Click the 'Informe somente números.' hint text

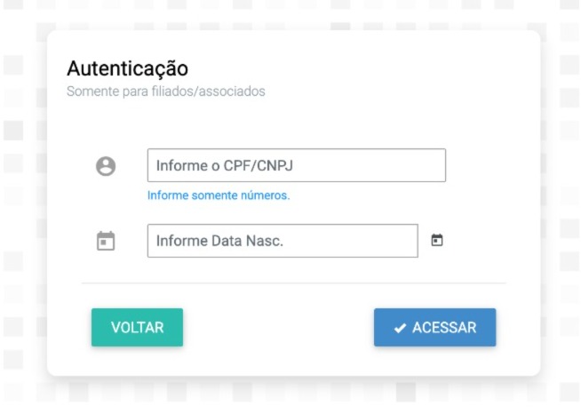tap(219, 195)
